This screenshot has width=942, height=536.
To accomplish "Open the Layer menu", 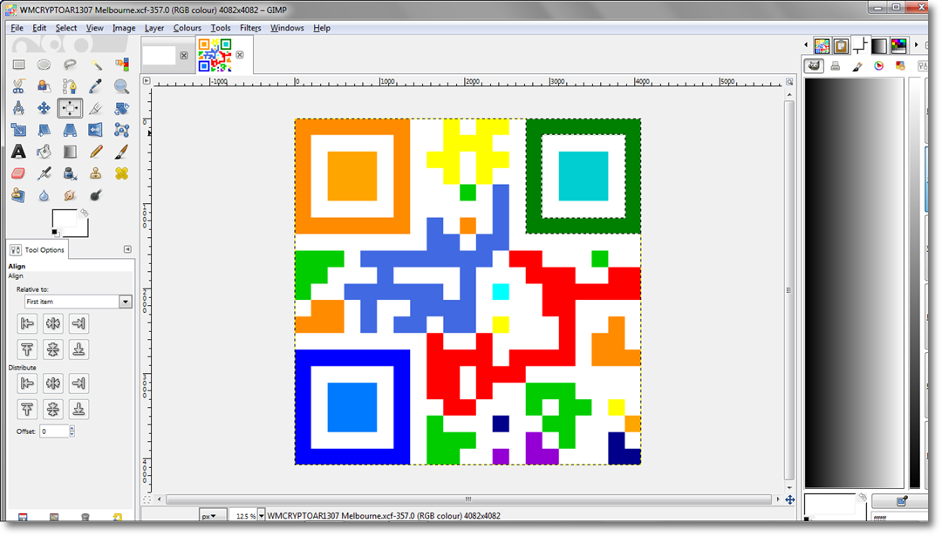I will [154, 28].
